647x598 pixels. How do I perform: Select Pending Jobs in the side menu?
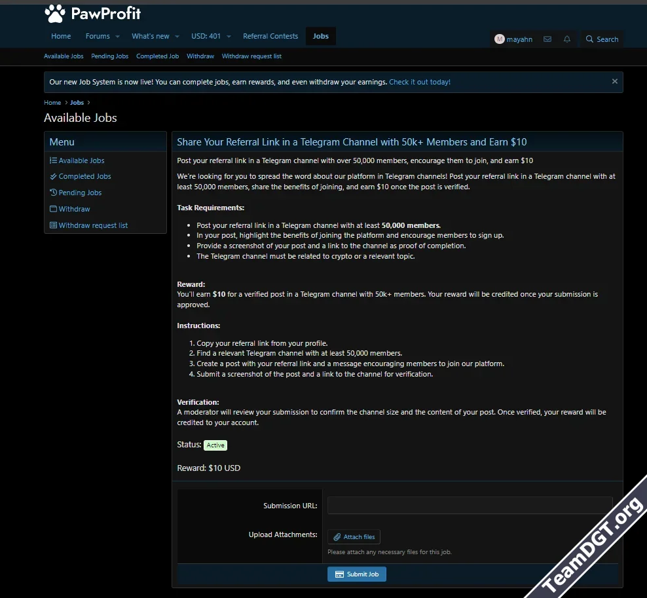click(80, 193)
